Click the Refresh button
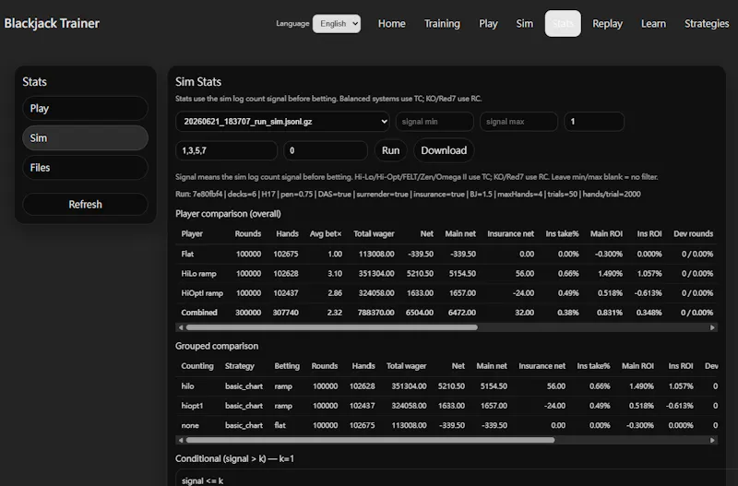 85,204
